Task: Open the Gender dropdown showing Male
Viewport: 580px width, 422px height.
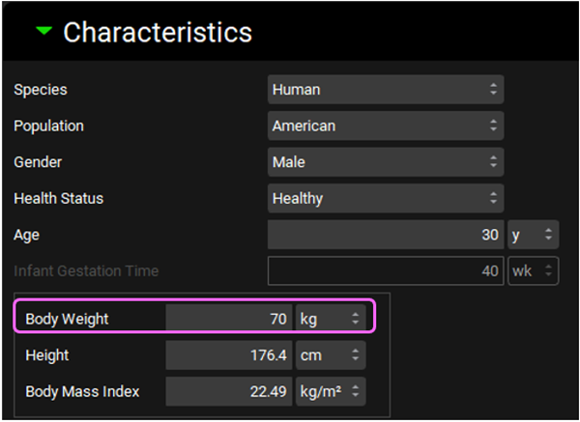Action: click(x=385, y=162)
